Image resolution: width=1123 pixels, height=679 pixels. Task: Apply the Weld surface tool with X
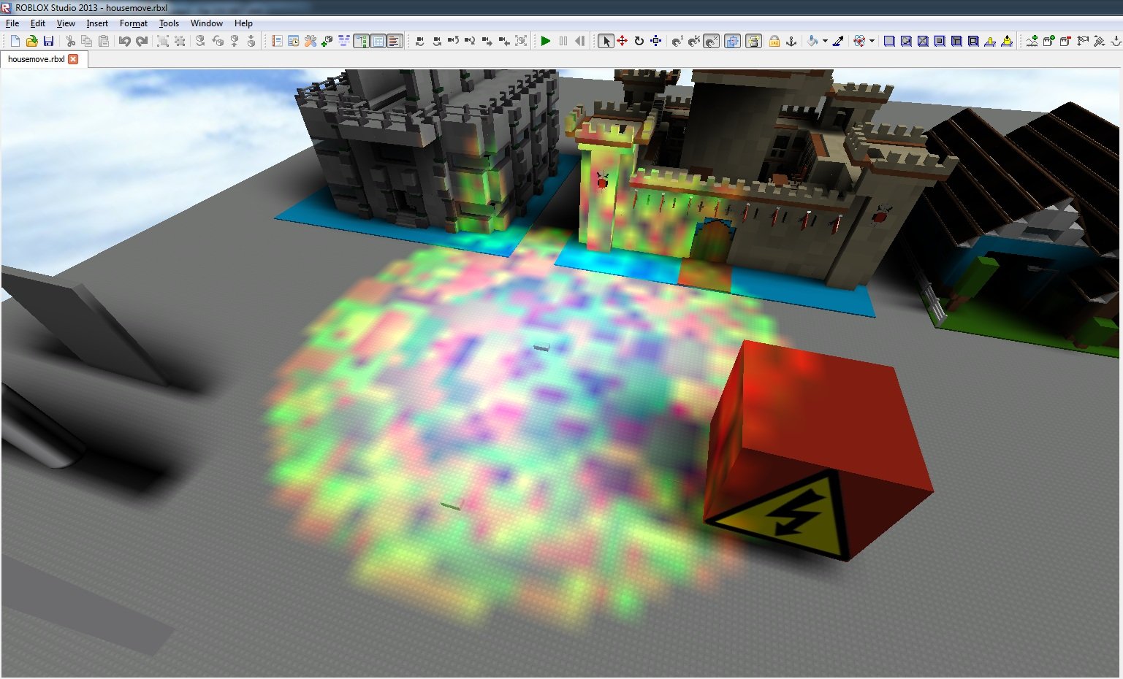pos(923,41)
